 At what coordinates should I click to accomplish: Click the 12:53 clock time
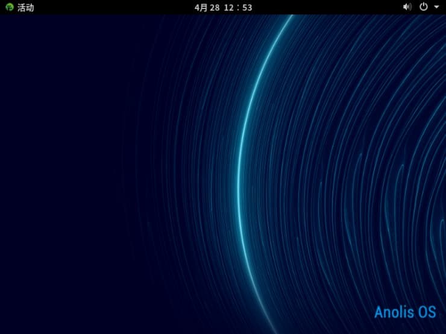(238, 8)
